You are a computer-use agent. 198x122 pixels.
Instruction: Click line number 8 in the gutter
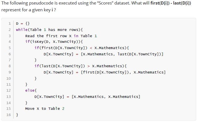(10, 66)
